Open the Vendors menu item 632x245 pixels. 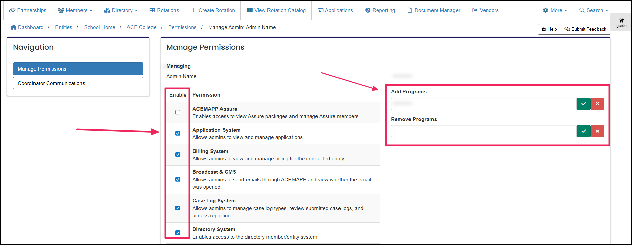coord(485,10)
